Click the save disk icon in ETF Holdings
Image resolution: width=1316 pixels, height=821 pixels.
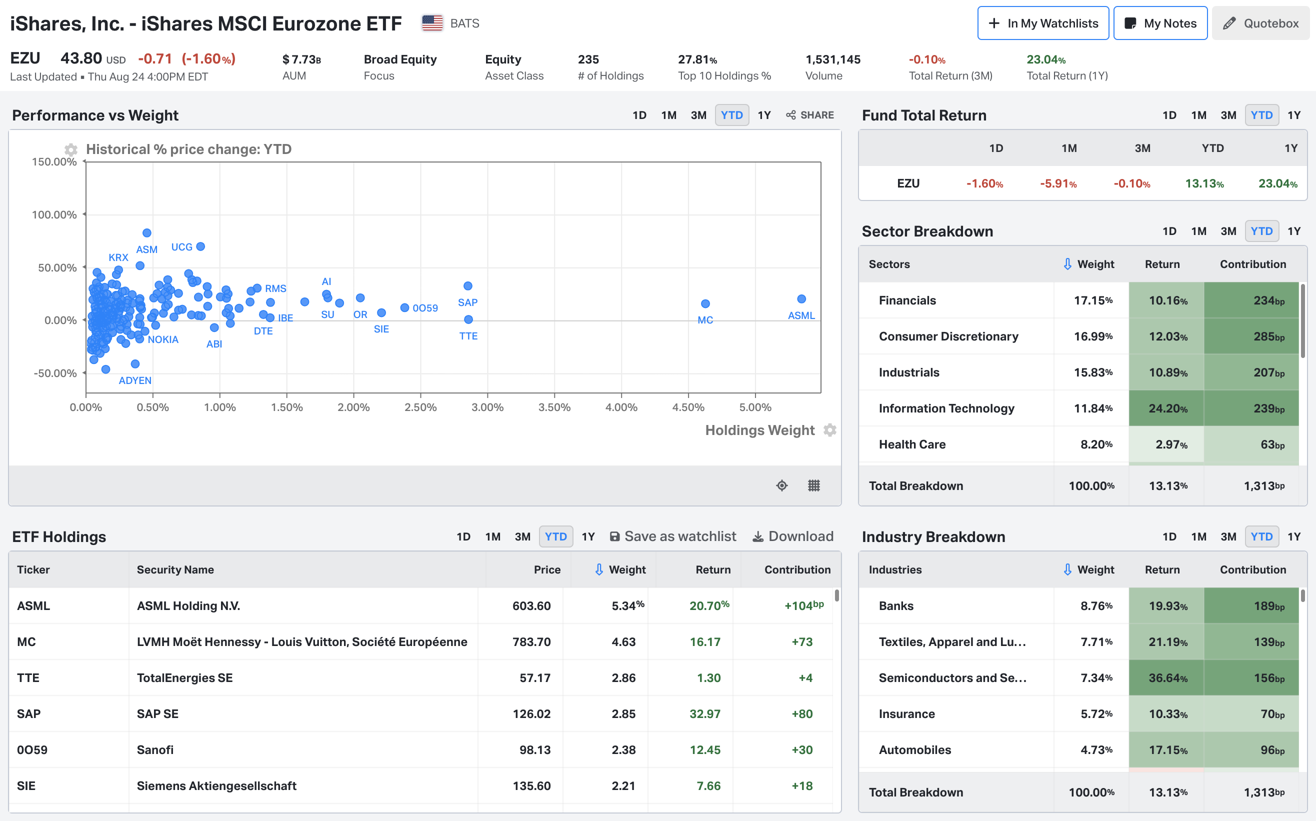pyautogui.click(x=614, y=536)
